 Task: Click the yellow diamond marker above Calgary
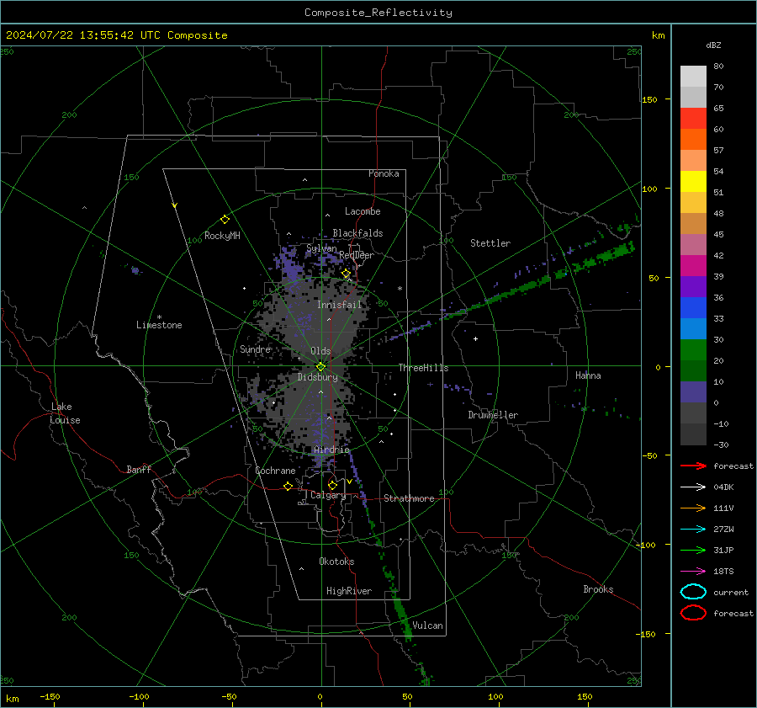[x=332, y=485]
